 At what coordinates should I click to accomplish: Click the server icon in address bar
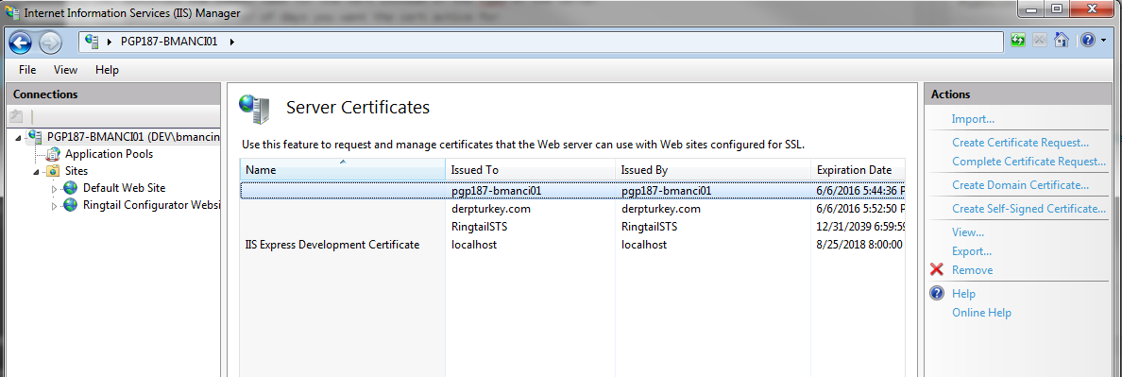[92, 42]
